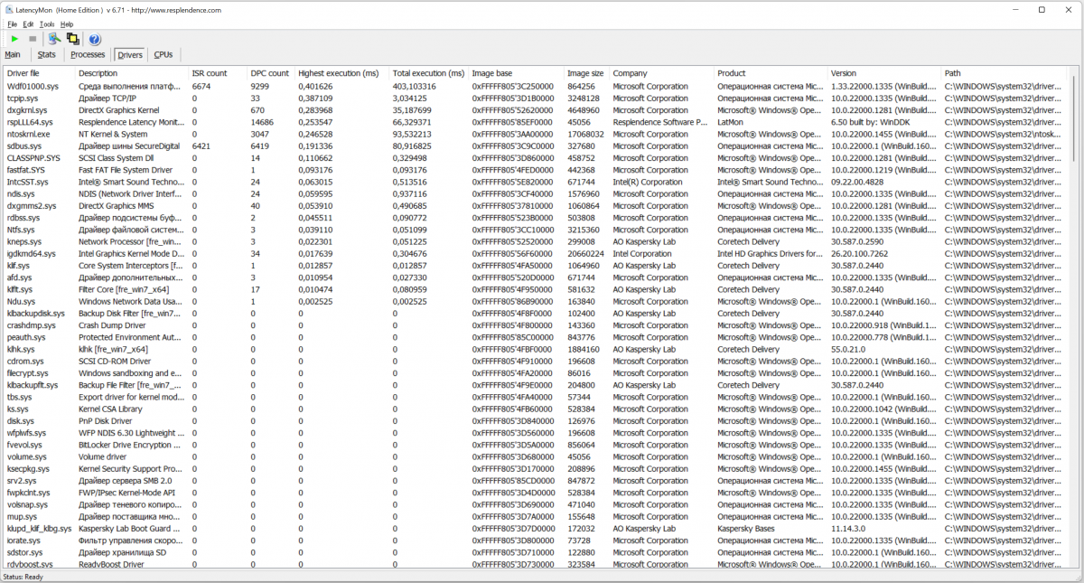The image size is (1084, 583).
Task: Switch to the Main tab
Action: click(x=14, y=54)
